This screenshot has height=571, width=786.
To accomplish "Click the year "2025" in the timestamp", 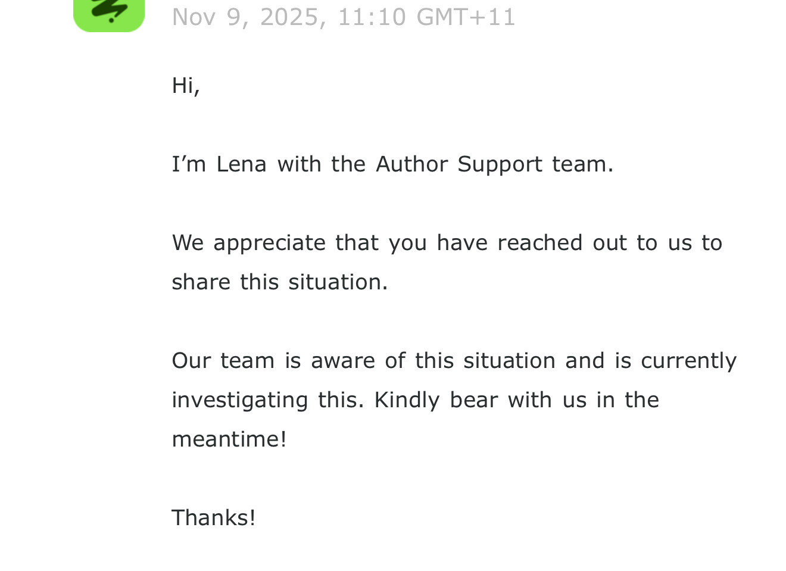I will [289, 17].
